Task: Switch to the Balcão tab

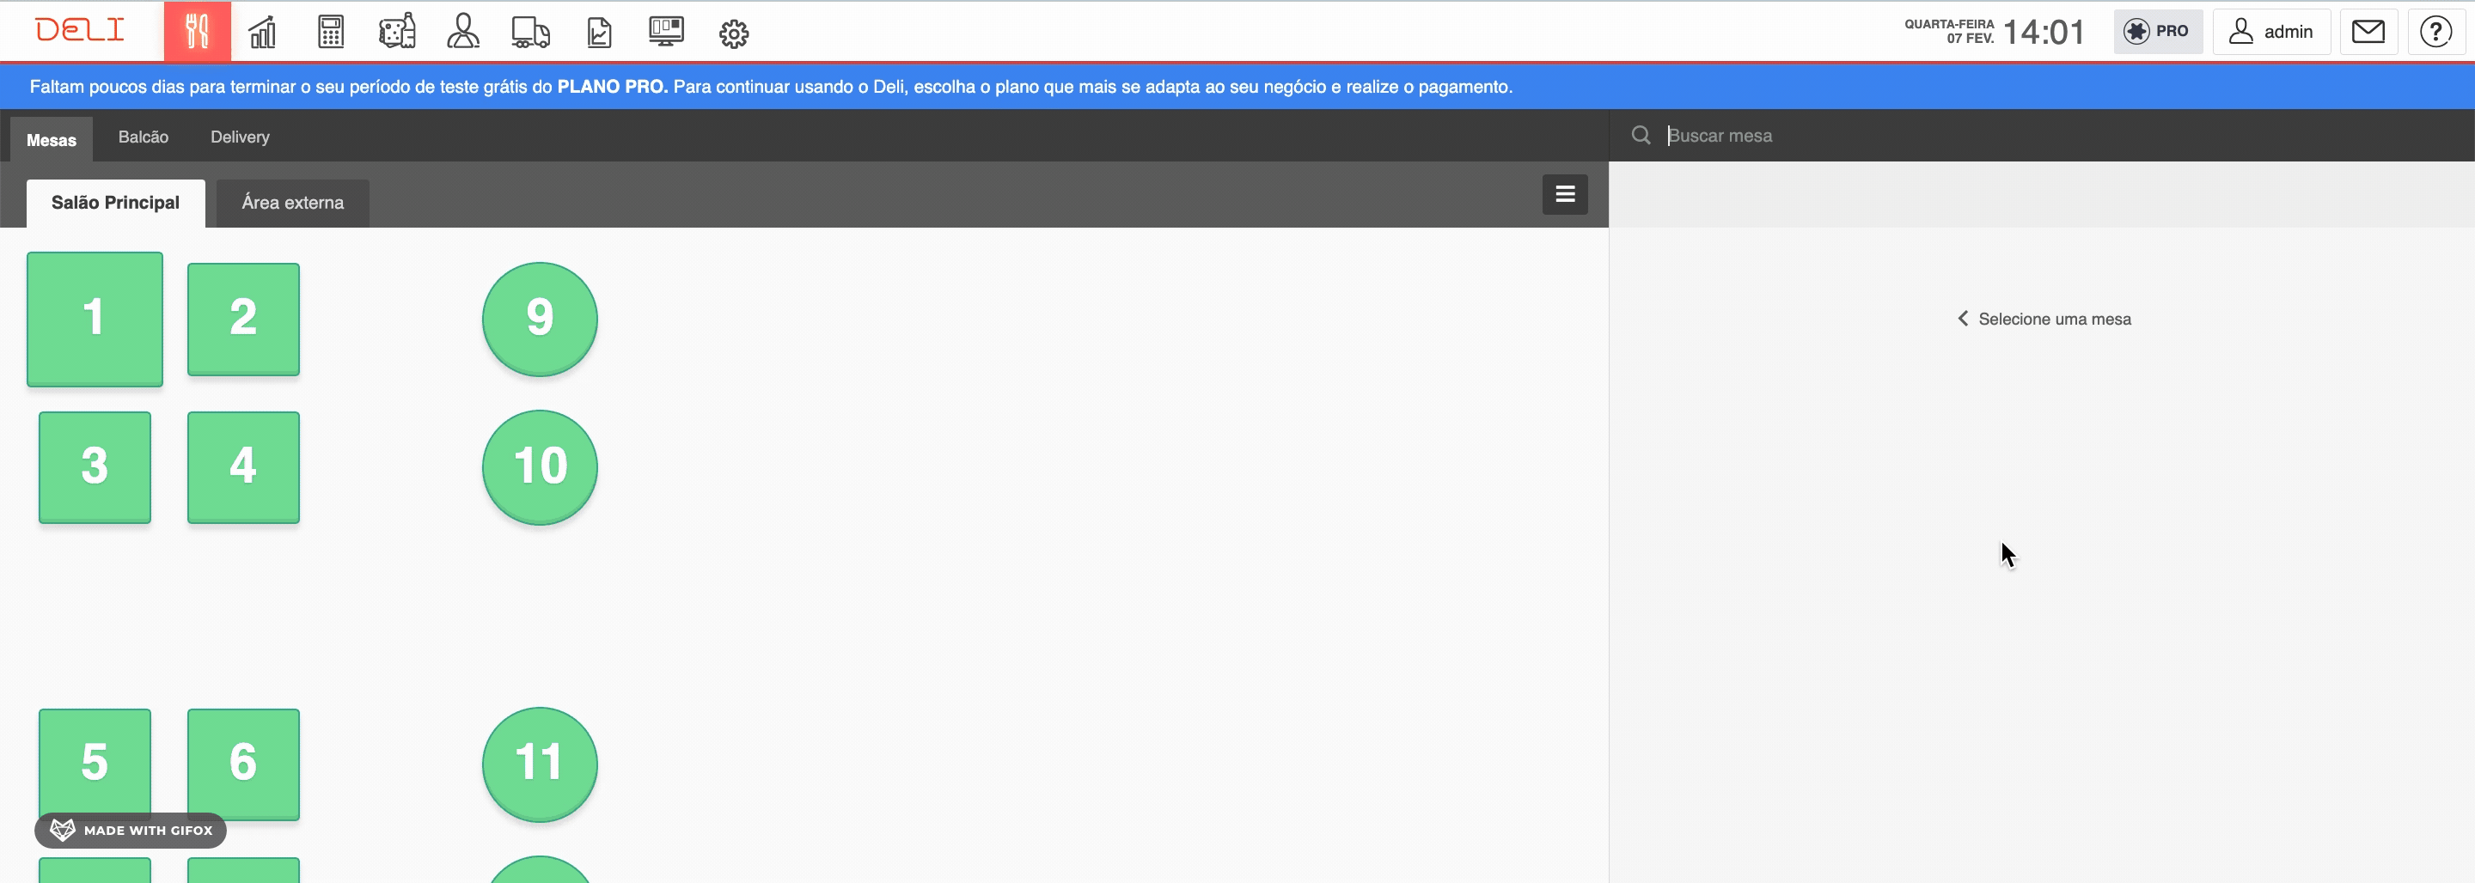Action: point(144,137)
